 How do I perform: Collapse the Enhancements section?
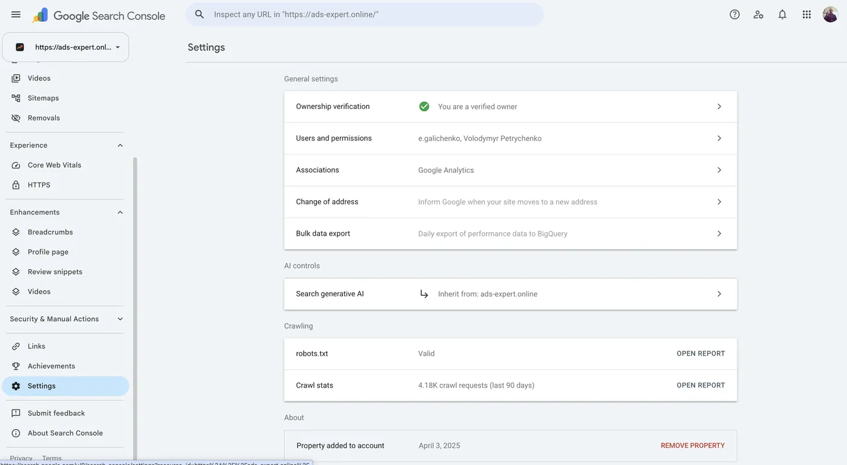pyautogui.click(x=120, y=213)
